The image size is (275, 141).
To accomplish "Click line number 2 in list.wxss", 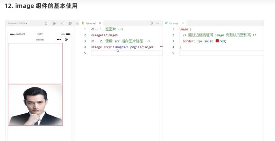I will click(173, 35).
